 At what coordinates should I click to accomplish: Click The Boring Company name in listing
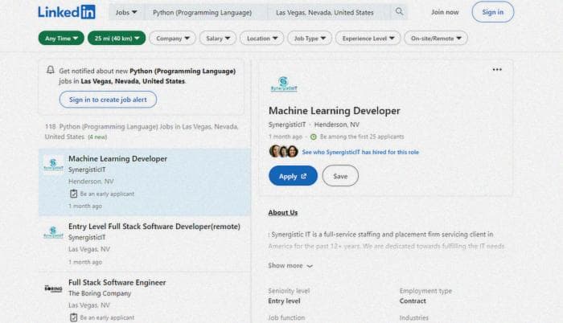(100, 293)
